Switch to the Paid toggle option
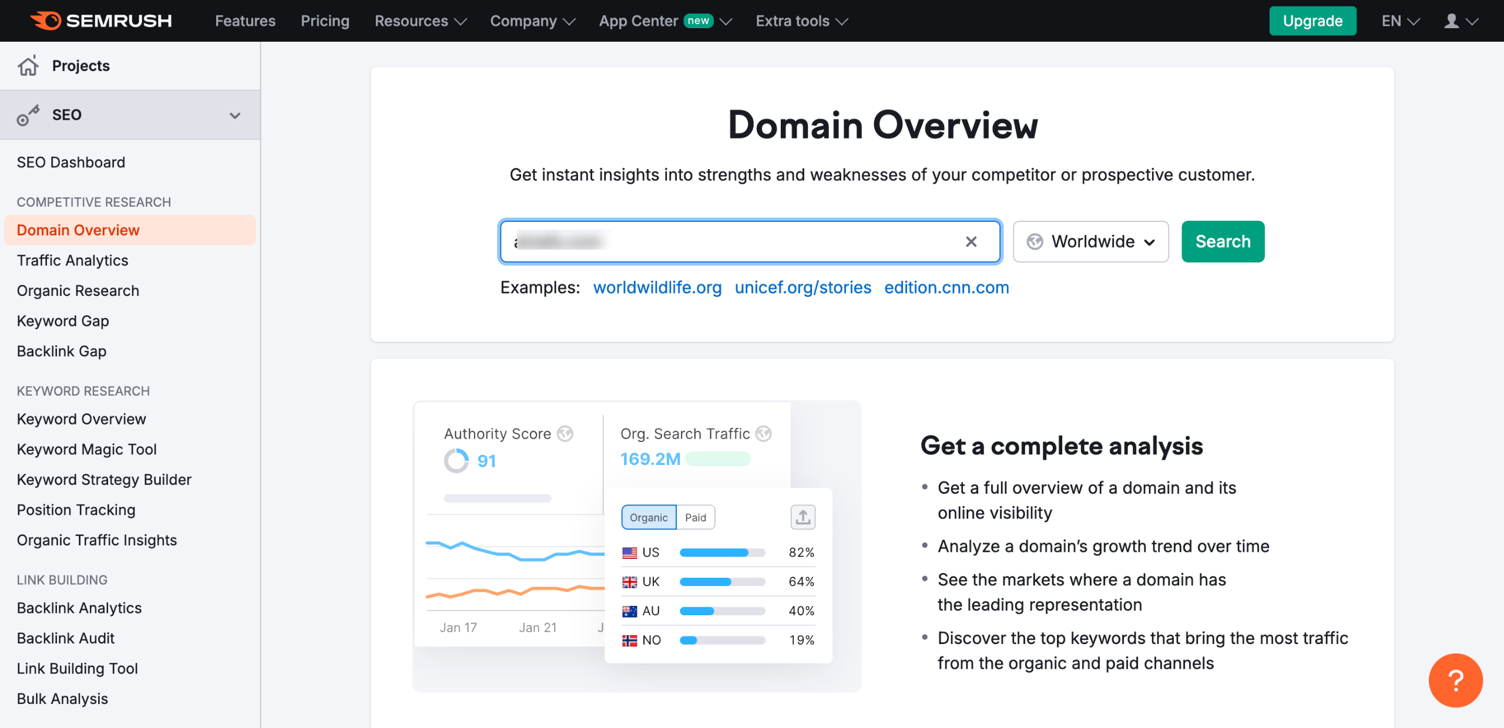The image size is (1504, 728). click(696, 517)
